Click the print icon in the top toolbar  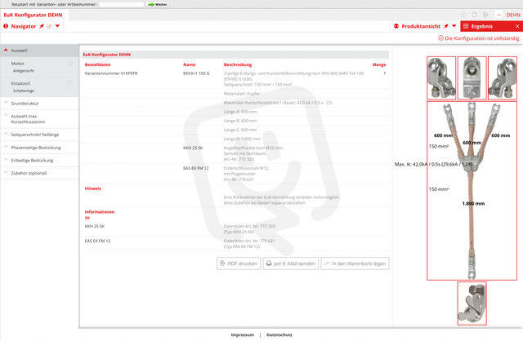[x=485, y=15]
